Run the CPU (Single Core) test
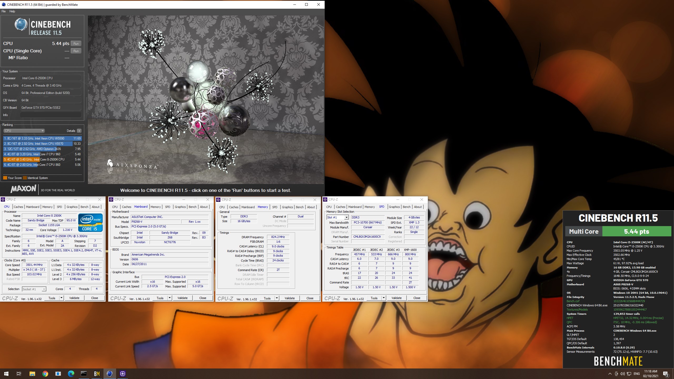 coord(76,51)
